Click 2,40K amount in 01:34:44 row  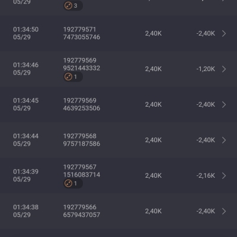[153, 140]
